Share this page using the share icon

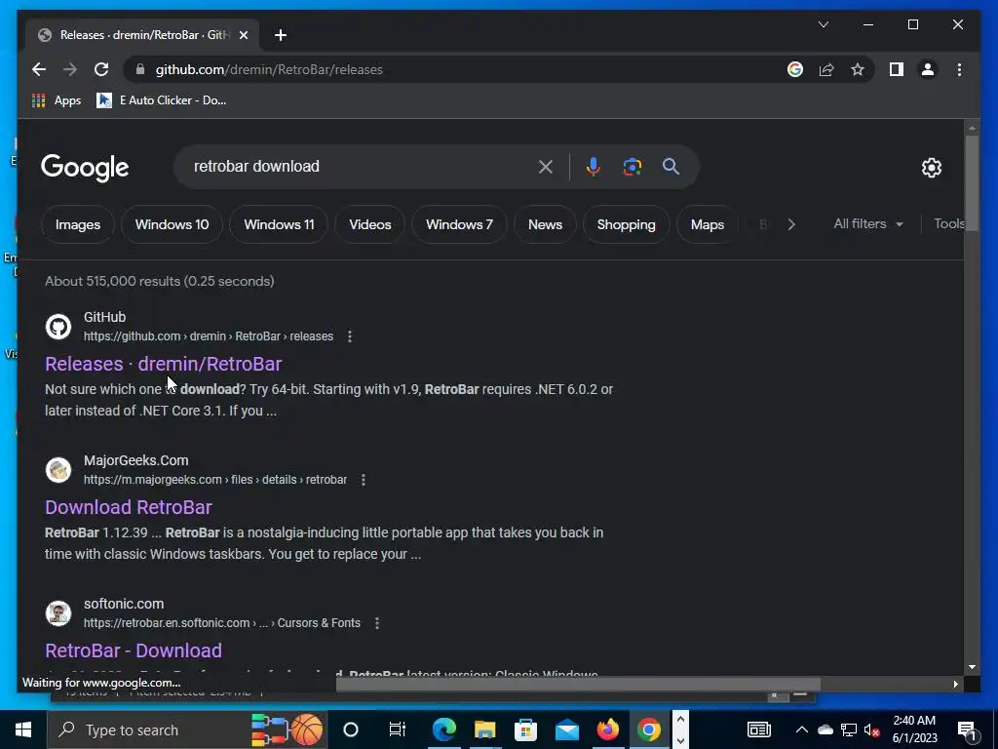[x=826, y=69]
